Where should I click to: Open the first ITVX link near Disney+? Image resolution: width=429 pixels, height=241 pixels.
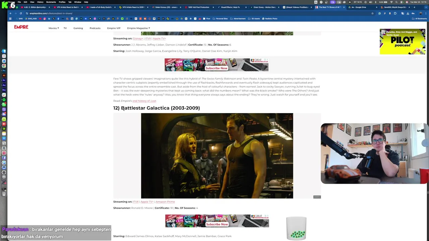point(148,38)
